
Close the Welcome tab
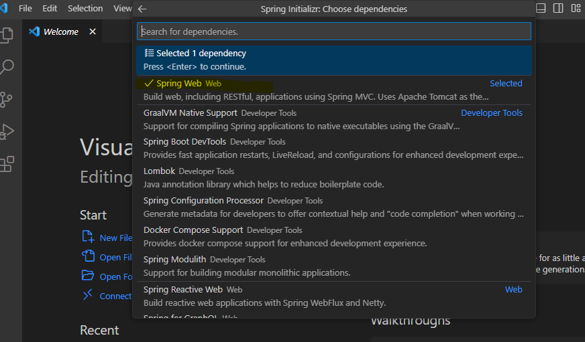[x=93, y=31]
